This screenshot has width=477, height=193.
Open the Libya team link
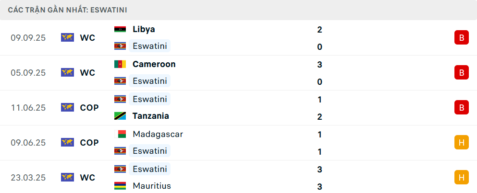click(144, 29)
